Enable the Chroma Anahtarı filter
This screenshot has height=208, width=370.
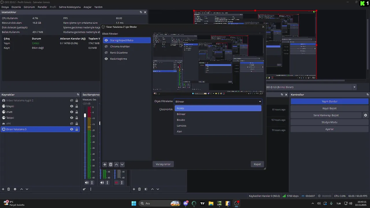[x=106, y=47]
